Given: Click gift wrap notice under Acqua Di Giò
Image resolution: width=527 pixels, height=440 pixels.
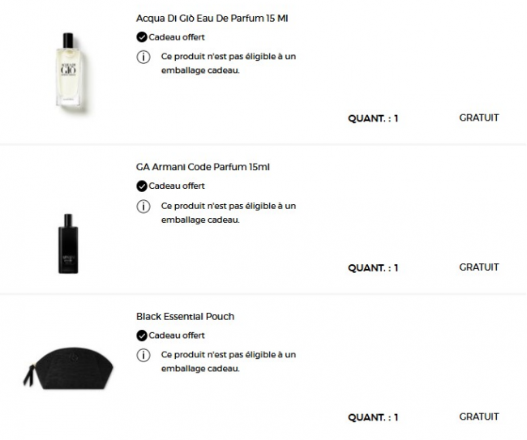Looking at the screenshot, I should click(228, 63).
